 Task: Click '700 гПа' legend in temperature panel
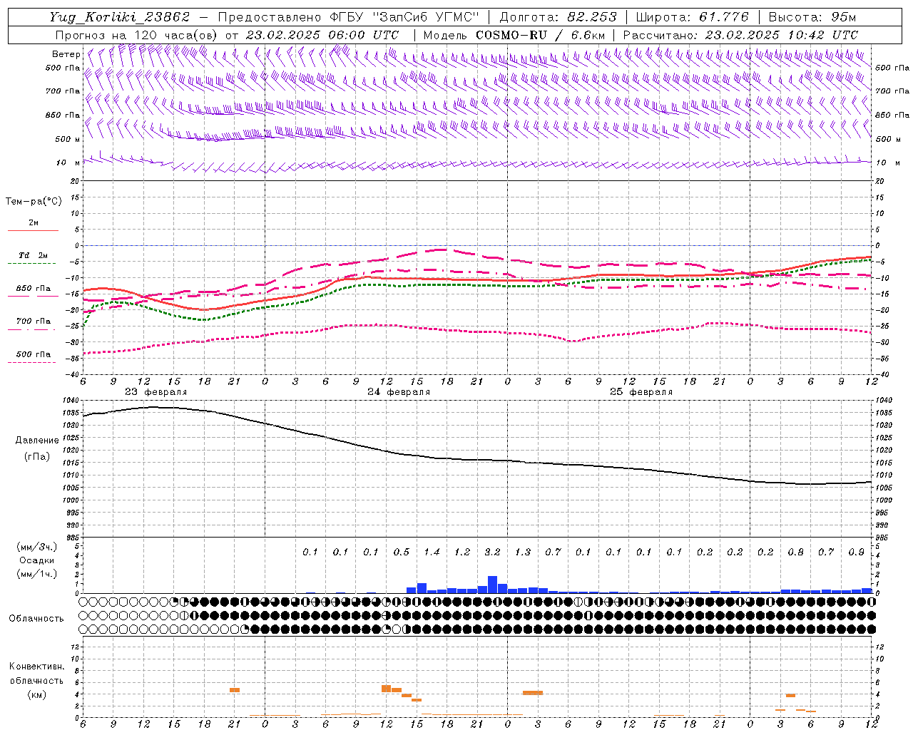pos(34,322)
